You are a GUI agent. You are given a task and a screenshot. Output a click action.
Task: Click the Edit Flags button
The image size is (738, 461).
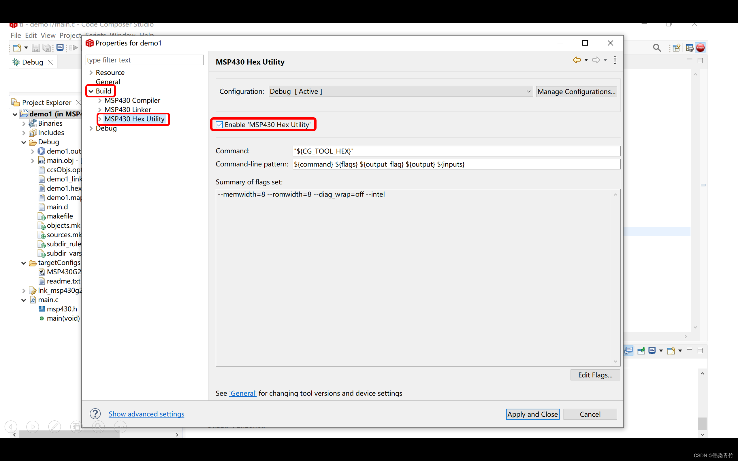(595, 375)
